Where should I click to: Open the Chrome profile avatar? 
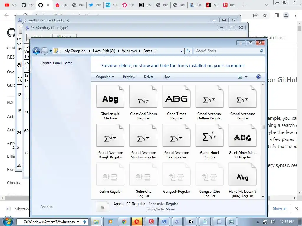pos(286,15)
